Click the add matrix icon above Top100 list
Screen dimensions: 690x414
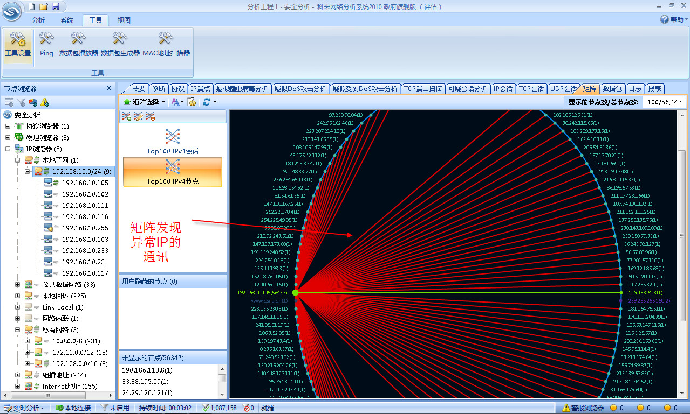coord(127,116)
